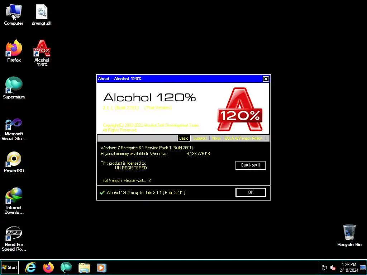Click the Firefox icon in the taskbar

[x=48, y=267]
